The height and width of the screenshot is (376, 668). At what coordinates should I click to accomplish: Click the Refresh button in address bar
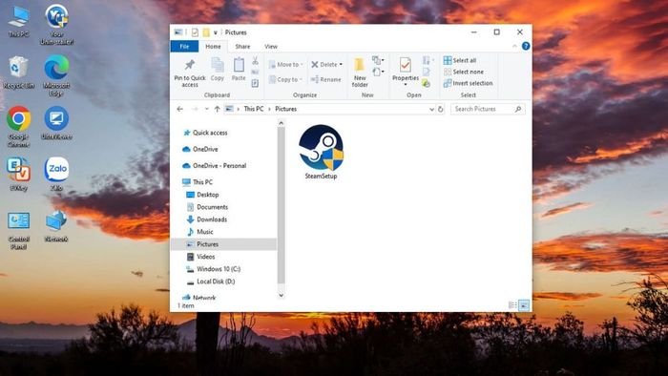click(x=441, y=109)
